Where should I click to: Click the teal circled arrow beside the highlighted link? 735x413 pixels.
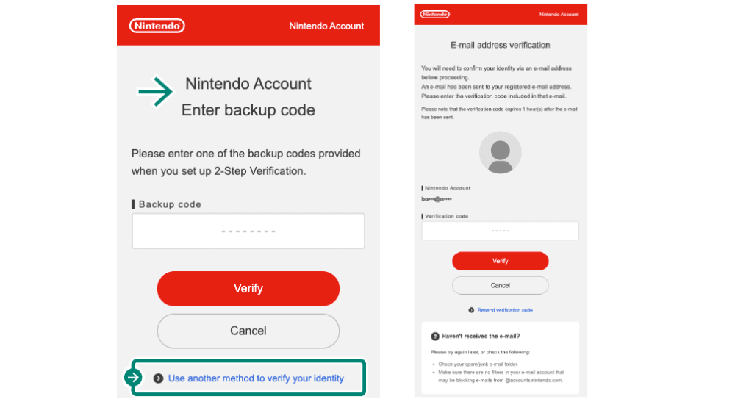(133, 378)
